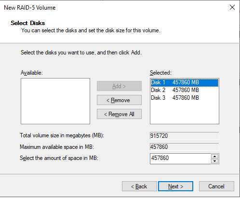Click the < Remove All button

(119, 114)
